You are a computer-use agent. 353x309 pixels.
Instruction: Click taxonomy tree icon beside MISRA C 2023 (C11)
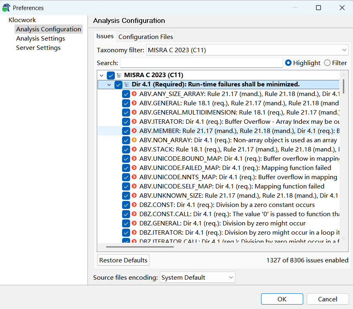[x=119, y=75]
